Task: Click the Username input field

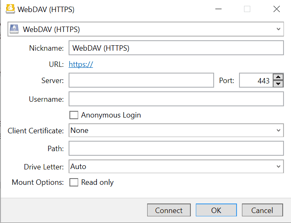Action: (x=176, y=99)
